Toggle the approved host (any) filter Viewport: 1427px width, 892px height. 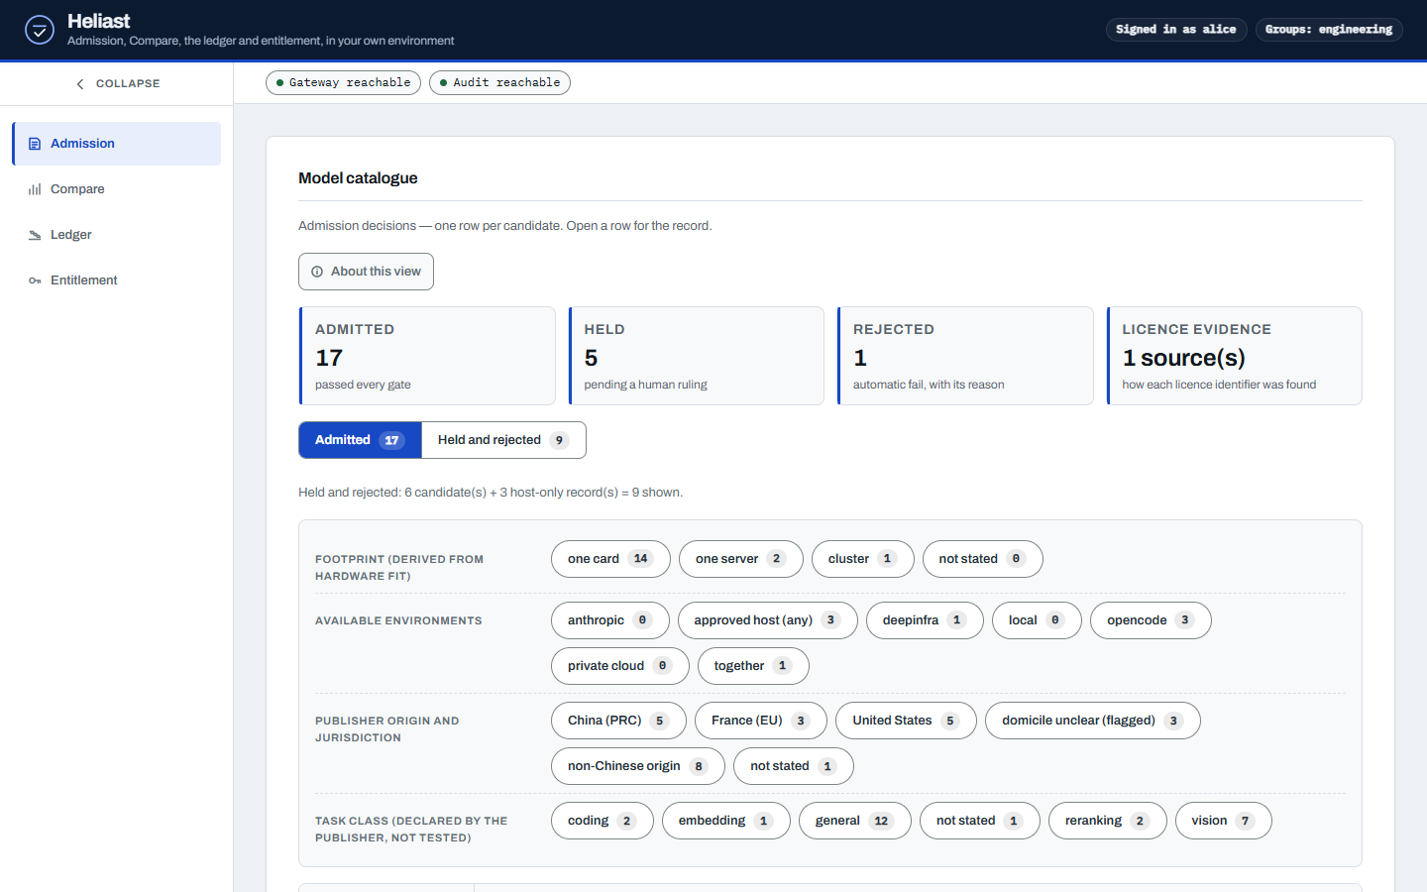coord(768,620)
